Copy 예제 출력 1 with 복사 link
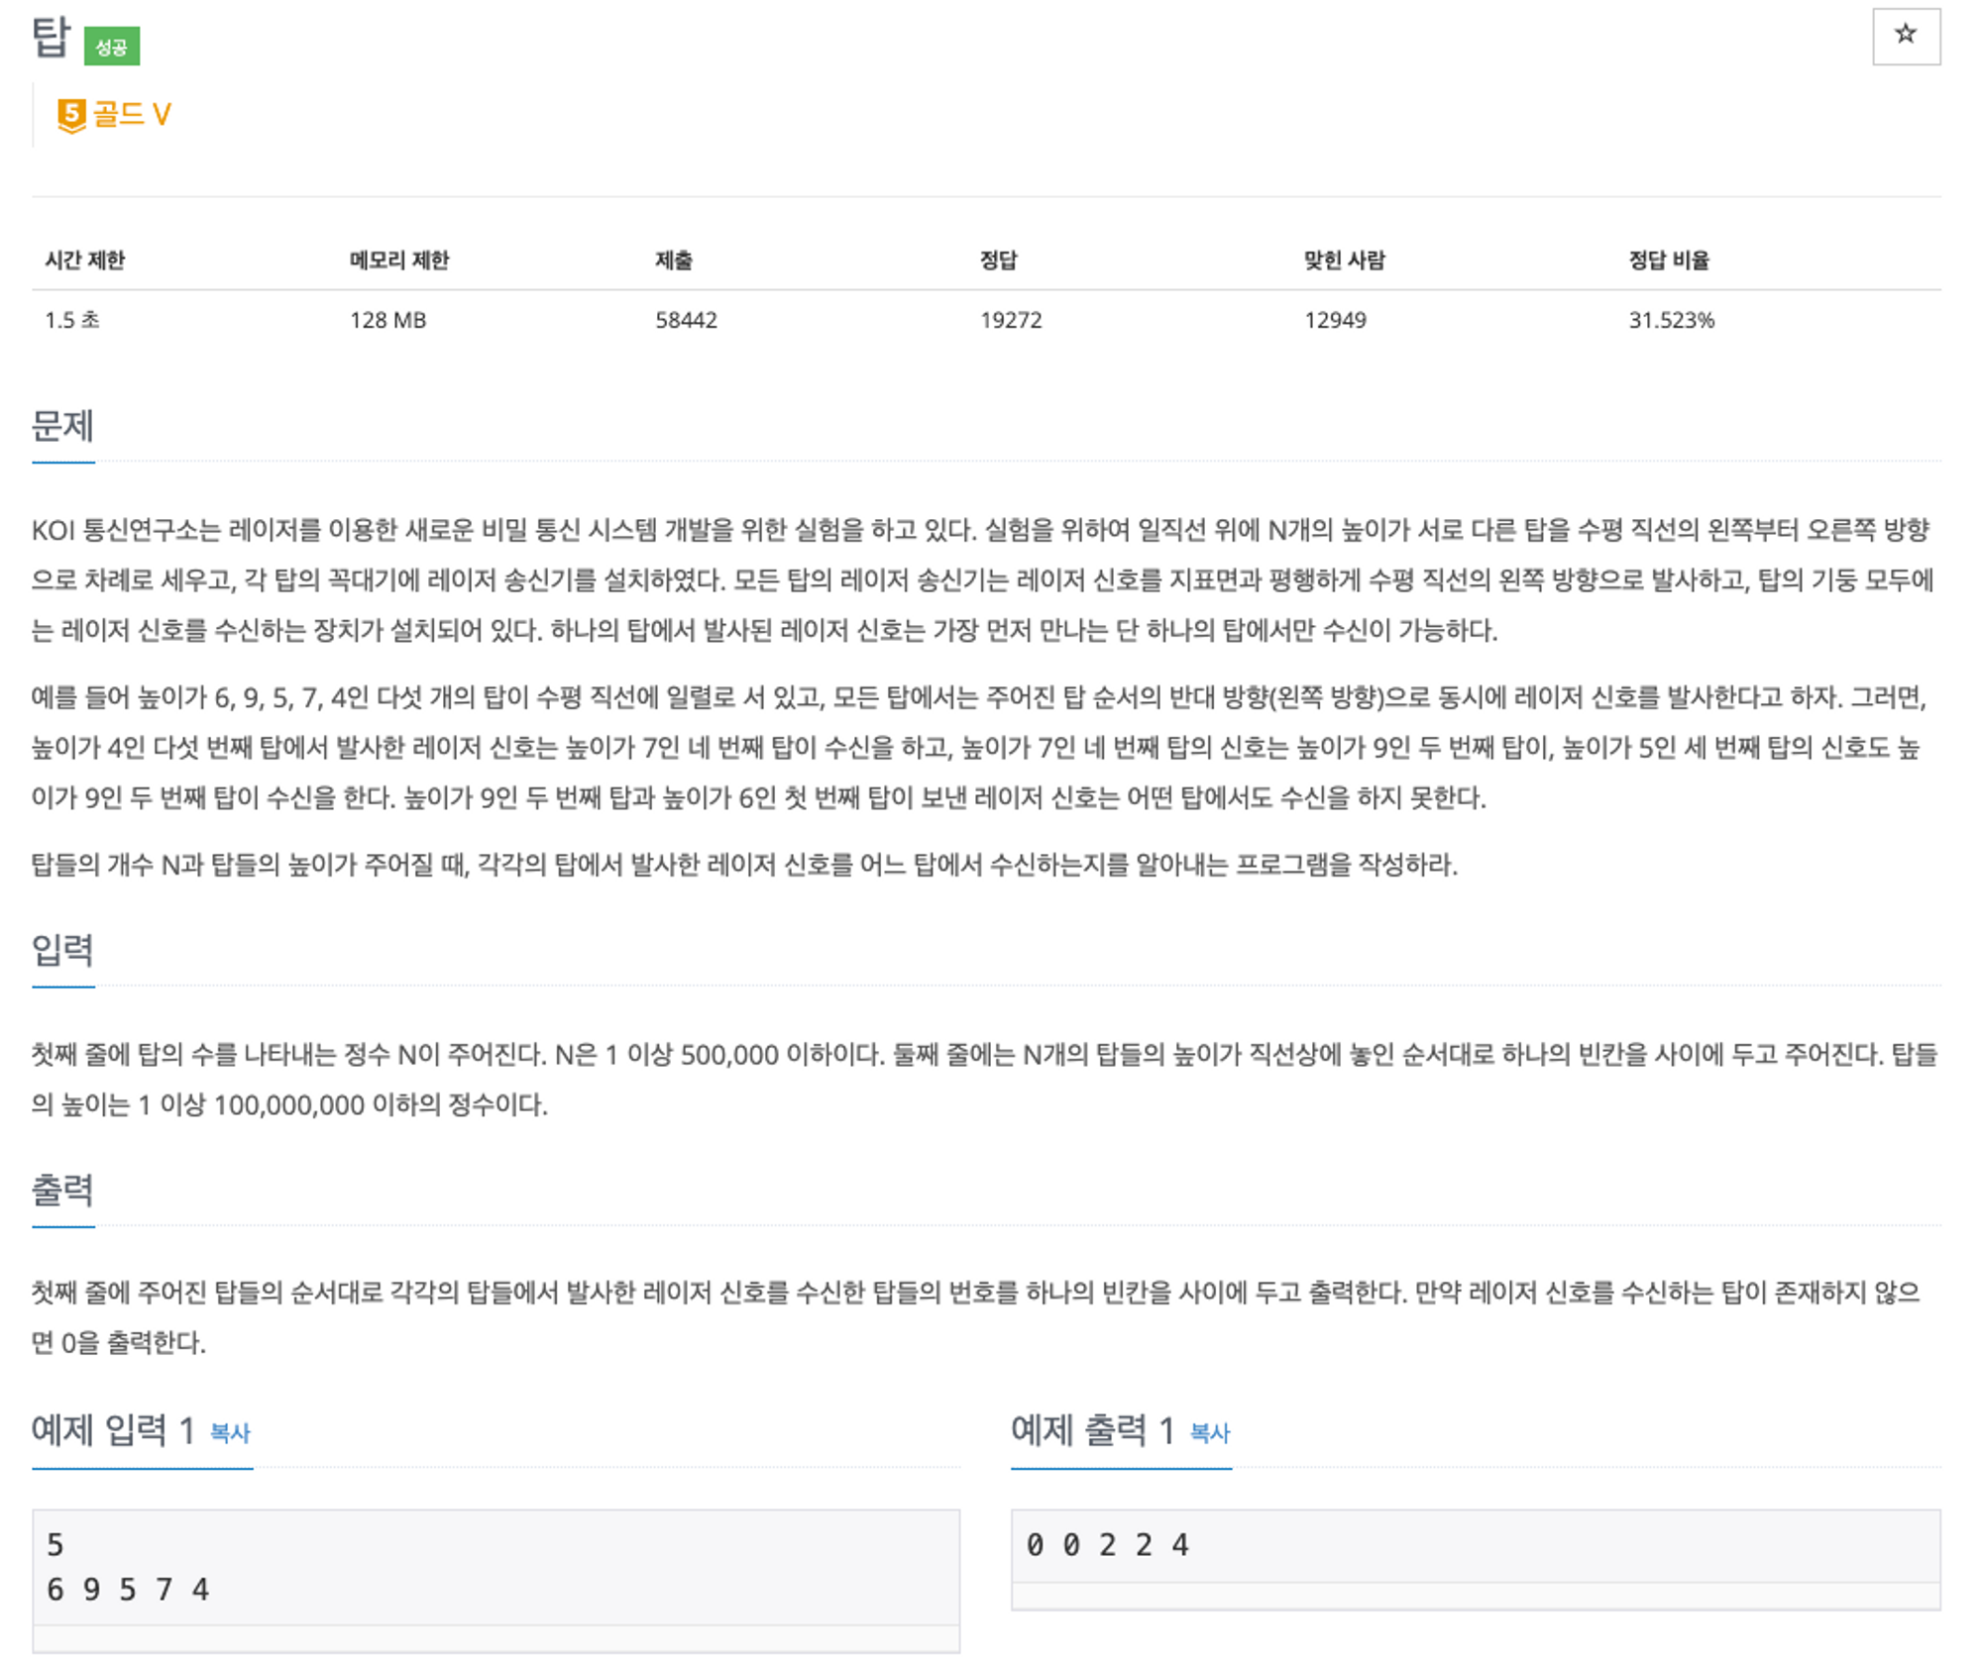The width and height of the screenshot is (1982, 1663). tap(1209, 1432)
